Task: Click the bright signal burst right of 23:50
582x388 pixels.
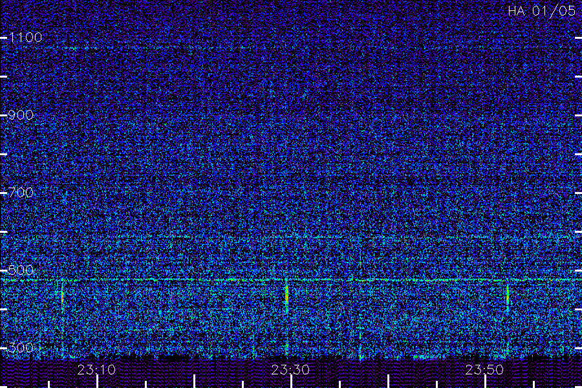Action: point(508,295)
